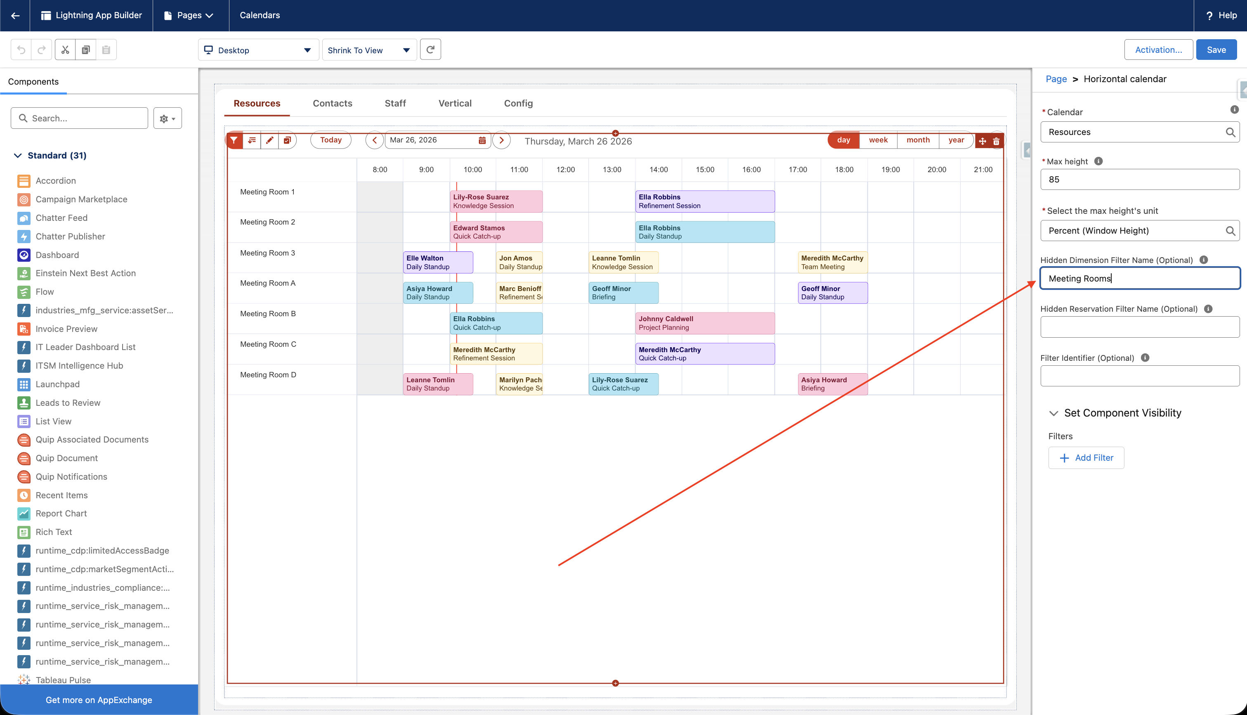Click the Hidden Reservation Filter Name field
Screen dimensions: 1247x715
coord(1140,327)
